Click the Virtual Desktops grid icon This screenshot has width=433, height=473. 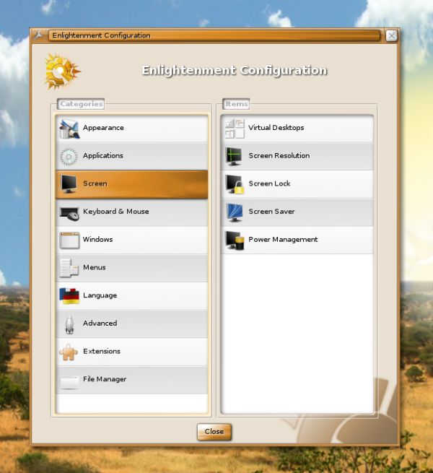[x=235, y=129]
